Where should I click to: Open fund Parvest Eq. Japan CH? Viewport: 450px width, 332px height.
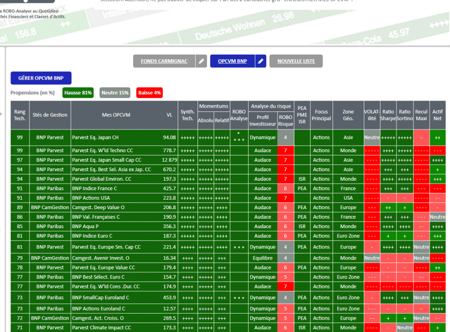(95, 138)
